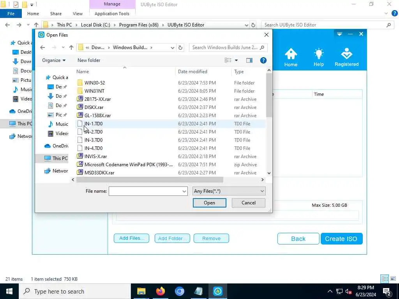Sort files by Date modified column
Screen dimensions: 399x299
click(192, 72)
